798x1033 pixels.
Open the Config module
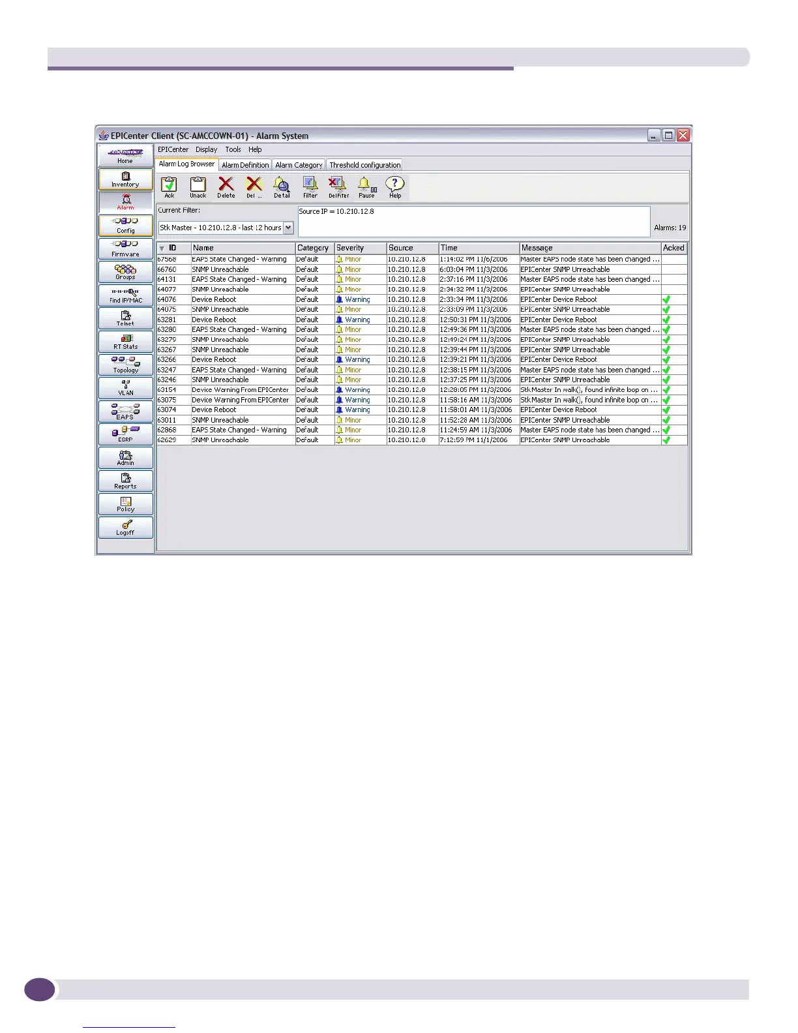coord(125,226)
